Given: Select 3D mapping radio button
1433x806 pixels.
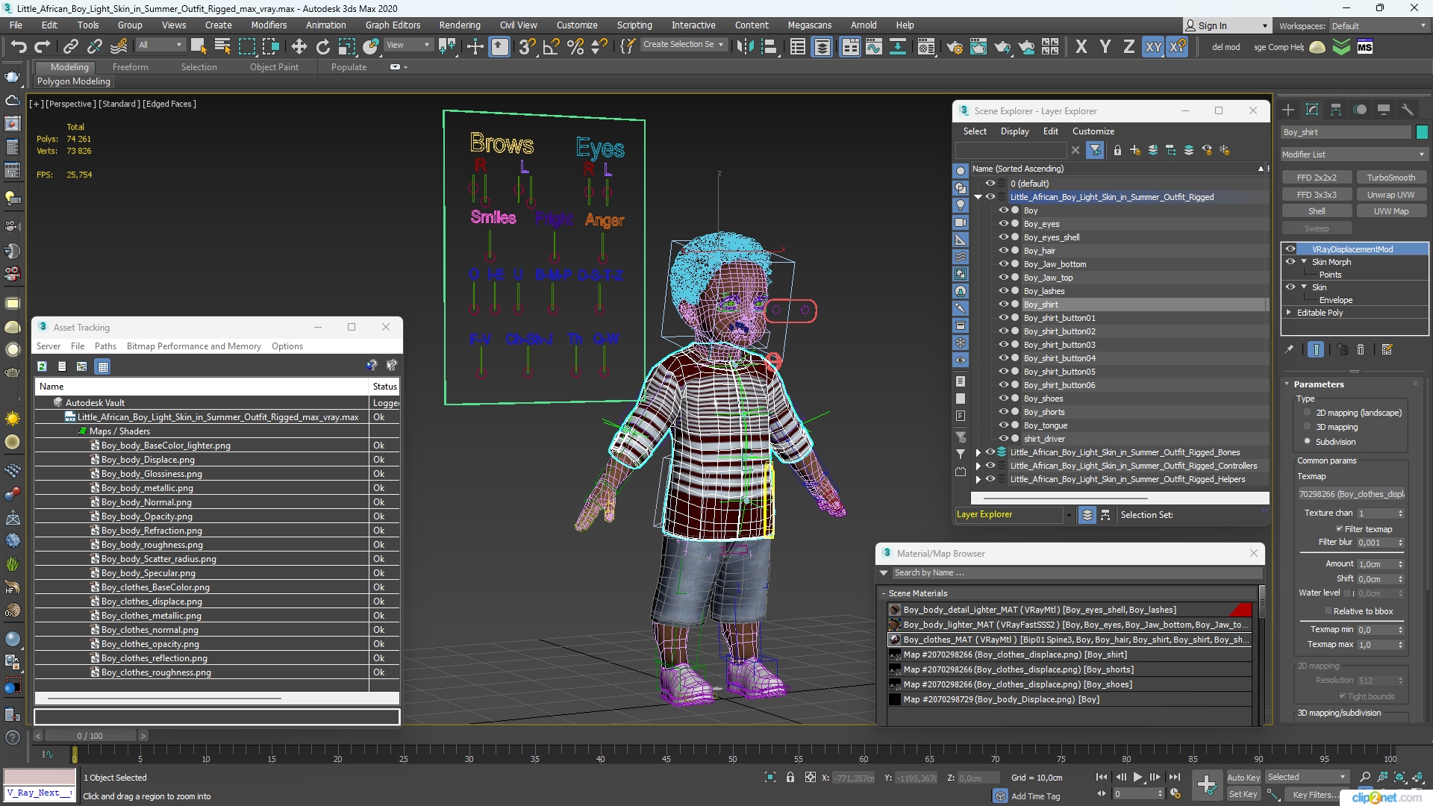Looking at the screenshot, I should (x=1307, y=427).
